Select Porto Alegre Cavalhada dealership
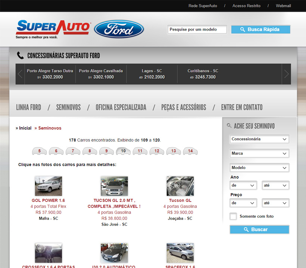This screenshot has height=268, width=306. [x=101, y=74]
